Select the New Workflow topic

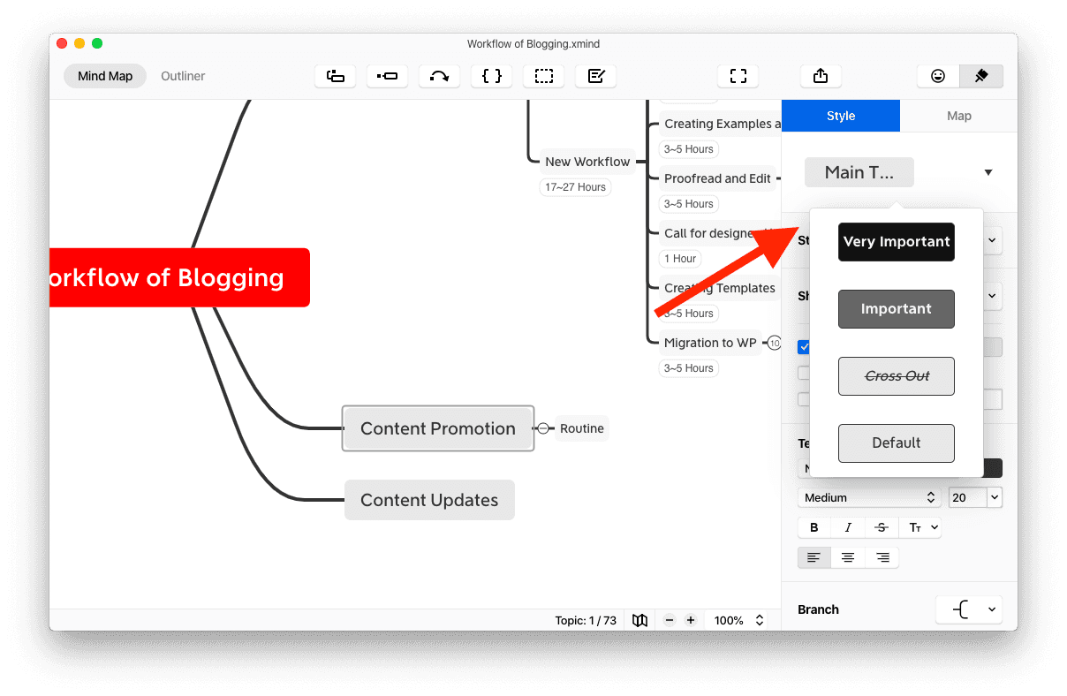point(587,162)
